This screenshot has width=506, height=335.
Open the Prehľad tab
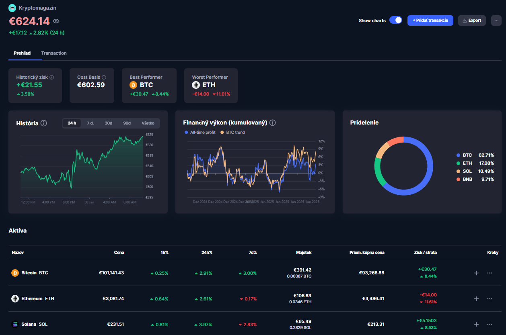click(22, 53)
